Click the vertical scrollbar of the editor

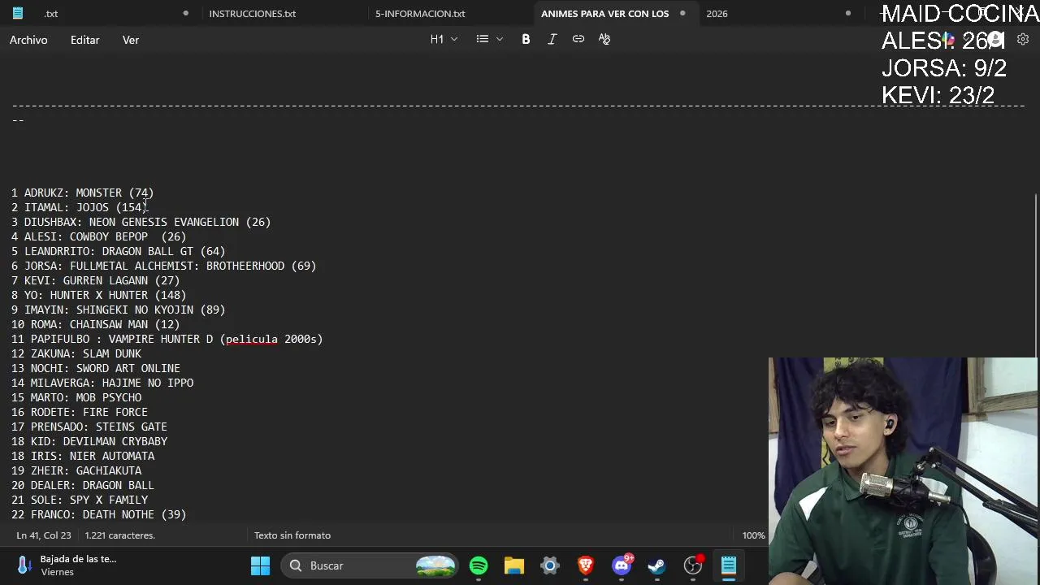coord(1035,276)
